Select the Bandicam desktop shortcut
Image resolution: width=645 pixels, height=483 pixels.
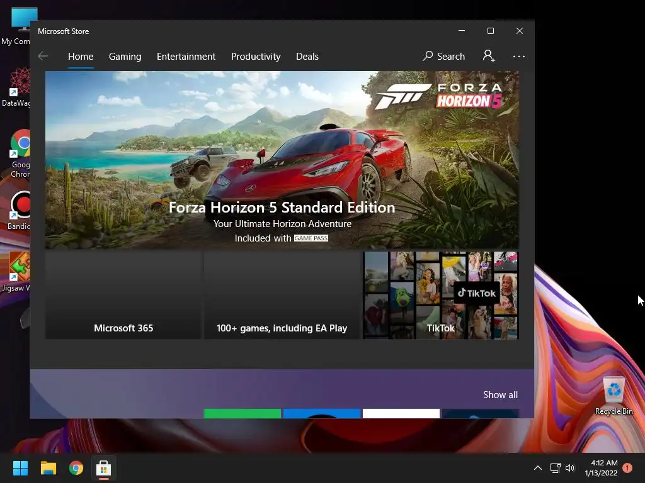(18, 210)
